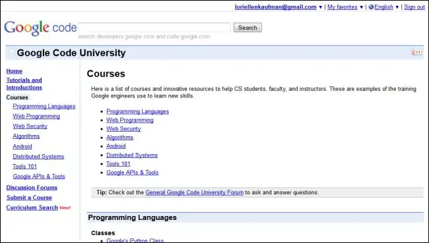429x243 pixels.
Task: Open sidebar Android link
Action: pyautogui.click(x=22, y=146)
